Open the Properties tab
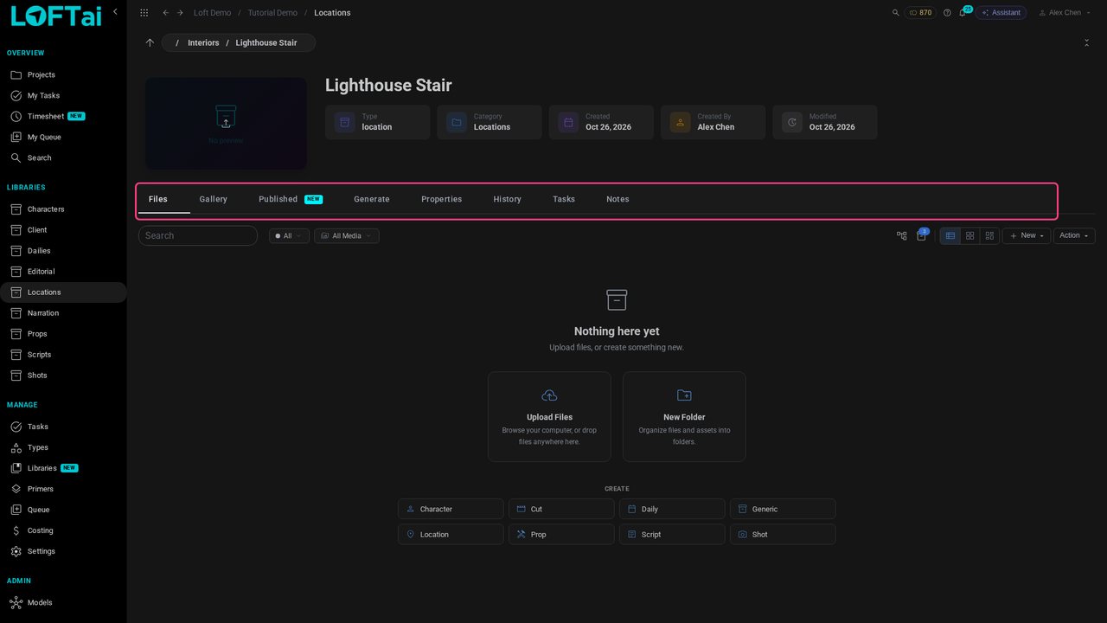 [x=441, y=199]
